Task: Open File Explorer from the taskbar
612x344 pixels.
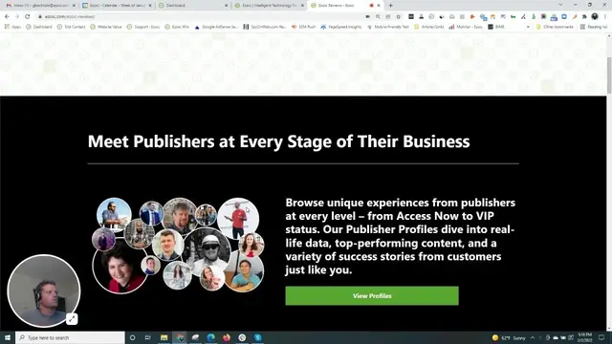Action: [x=164, y=337]
